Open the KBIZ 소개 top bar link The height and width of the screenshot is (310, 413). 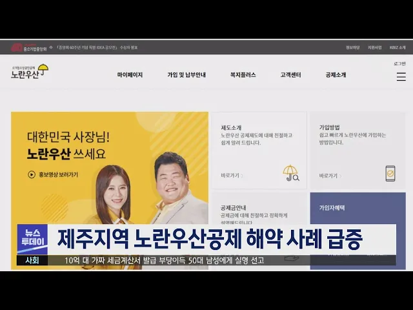click(x=398, y=47)
